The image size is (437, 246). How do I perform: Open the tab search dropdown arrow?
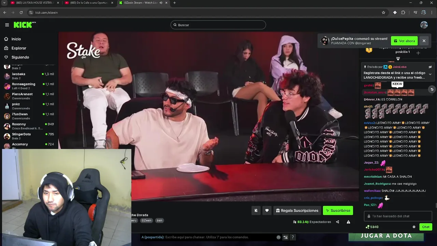coord(3,3)
